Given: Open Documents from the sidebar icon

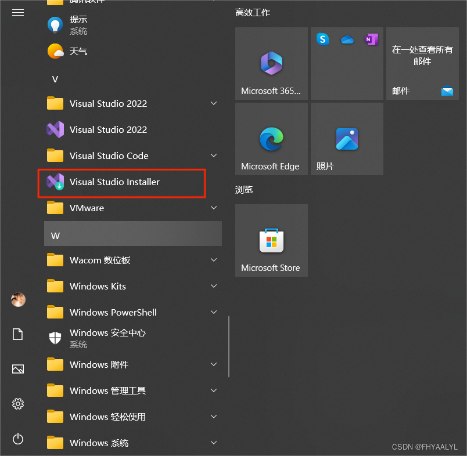Looking at the screenshot, I should (x=18, y=334).
